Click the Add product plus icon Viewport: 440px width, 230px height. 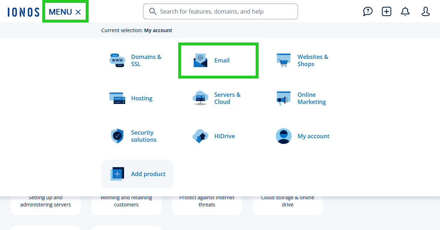coord(117,174)
